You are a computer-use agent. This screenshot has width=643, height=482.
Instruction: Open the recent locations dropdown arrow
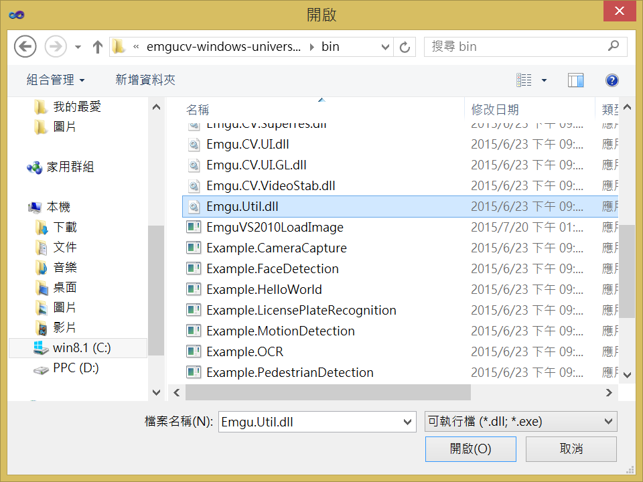click(78, 47)
